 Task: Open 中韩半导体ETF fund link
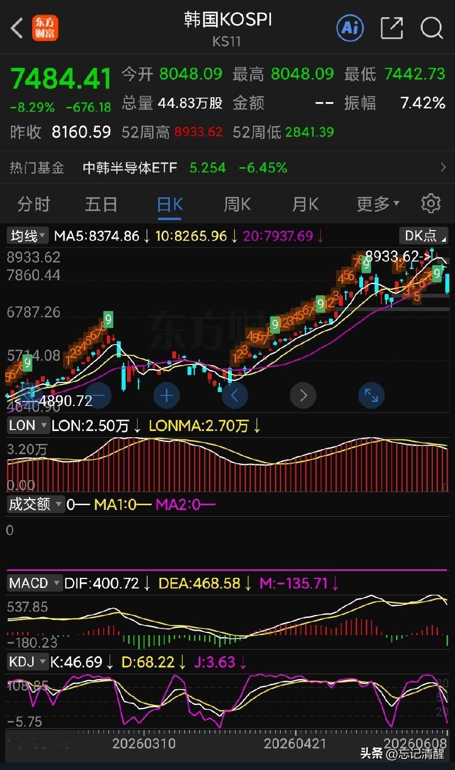pos(130,168)
